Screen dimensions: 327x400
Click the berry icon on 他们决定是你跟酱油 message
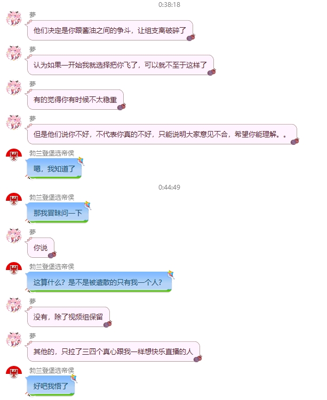[191, 37]
